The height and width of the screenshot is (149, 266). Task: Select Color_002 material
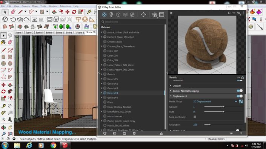point(112,51)
